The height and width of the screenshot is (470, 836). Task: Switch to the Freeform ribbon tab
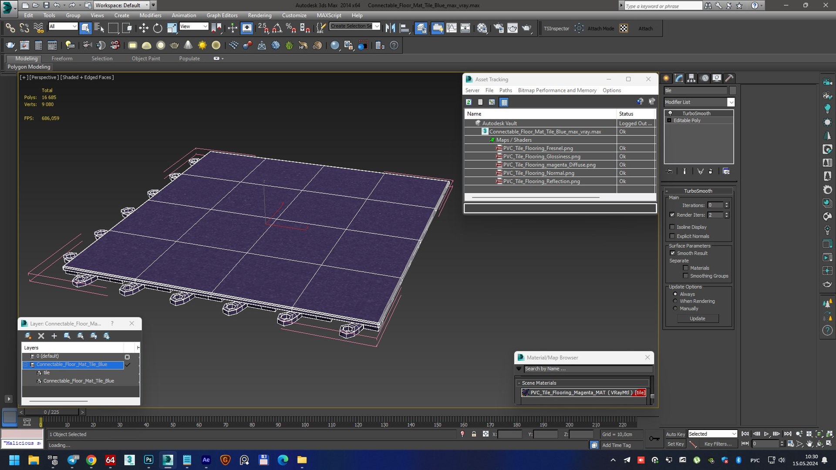62,58
